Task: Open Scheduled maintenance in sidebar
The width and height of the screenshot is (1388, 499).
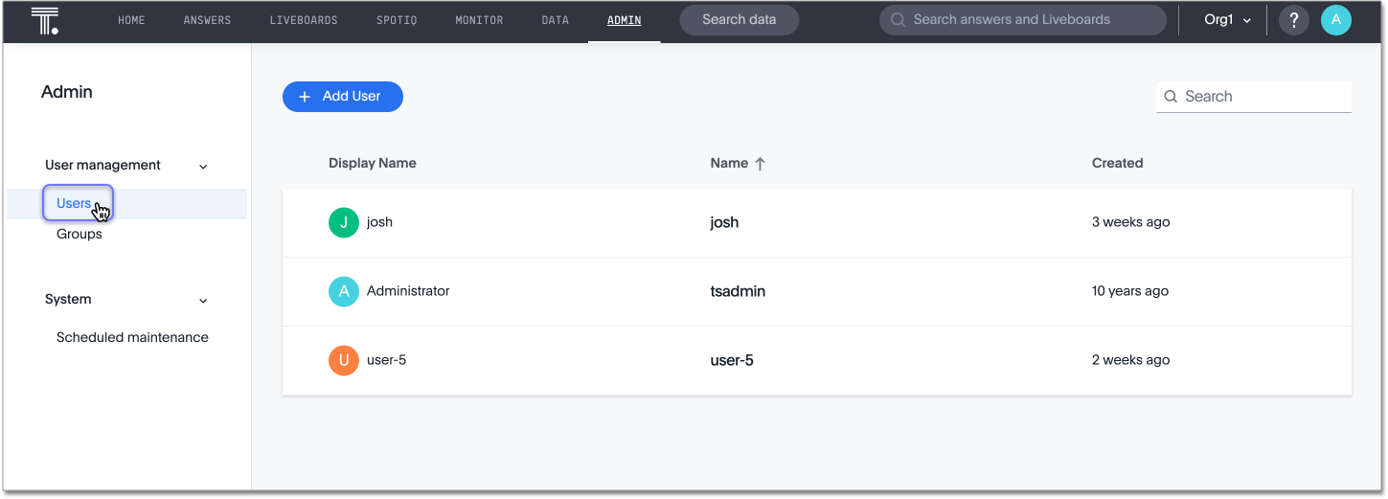Action: pyautogui.click(x=132, y=337)
